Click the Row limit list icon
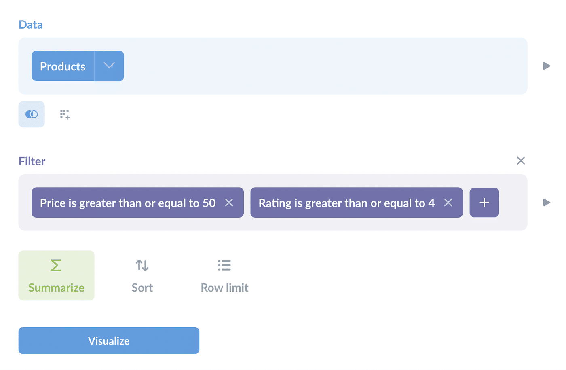The height and width of the screenshot is (370, 566). 224,265
